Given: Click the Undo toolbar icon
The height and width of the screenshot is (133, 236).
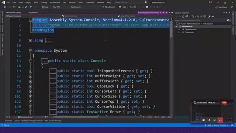Looking at the screenshot, I should click(31, 7).
